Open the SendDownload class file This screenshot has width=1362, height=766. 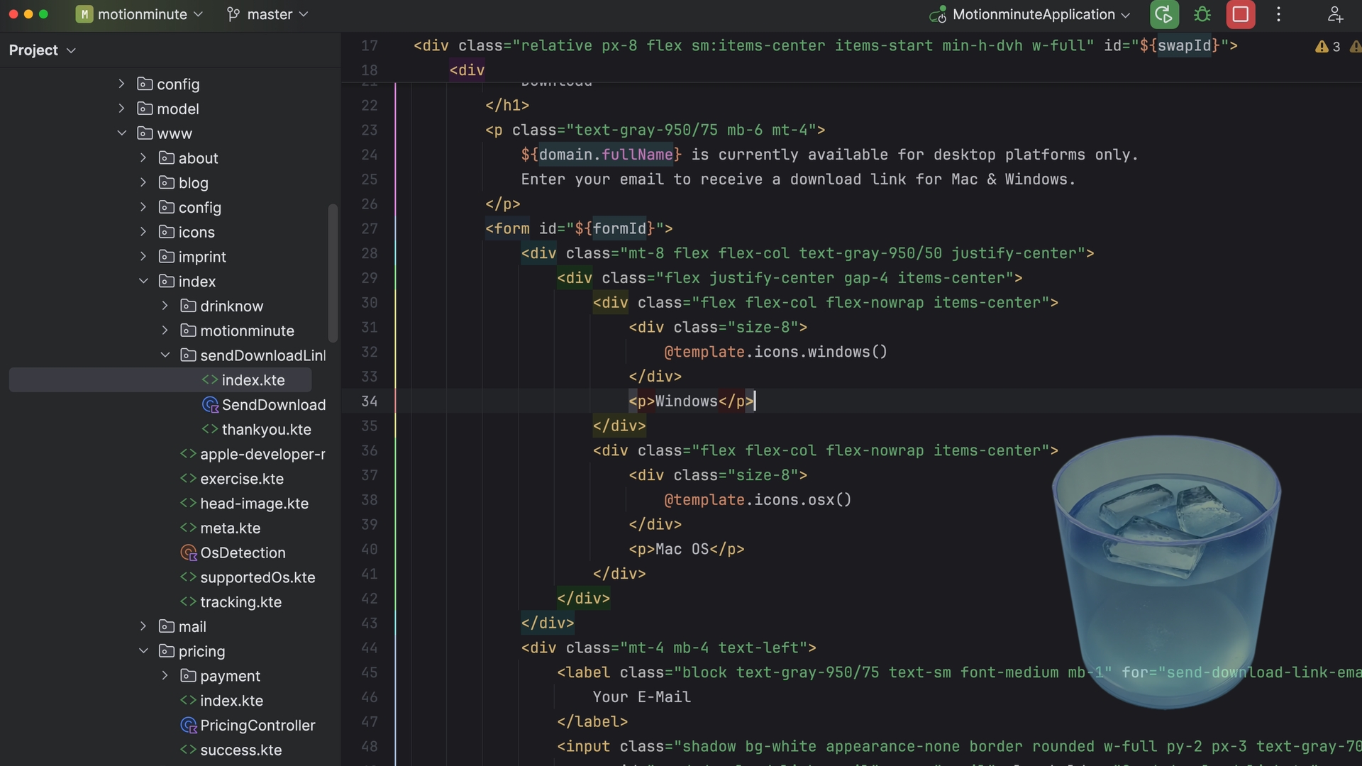tap(273, 404)
